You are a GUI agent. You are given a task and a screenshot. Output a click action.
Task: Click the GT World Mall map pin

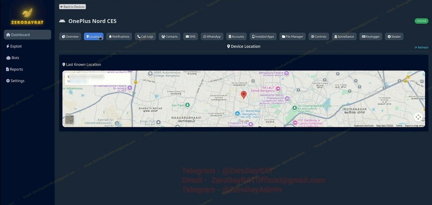pos(237,113)
